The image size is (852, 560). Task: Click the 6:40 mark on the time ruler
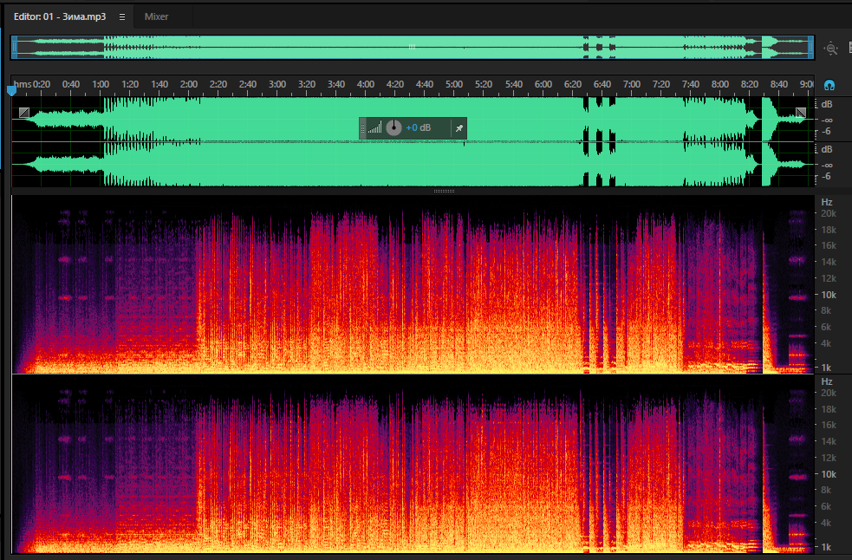(x=602, y=84)
